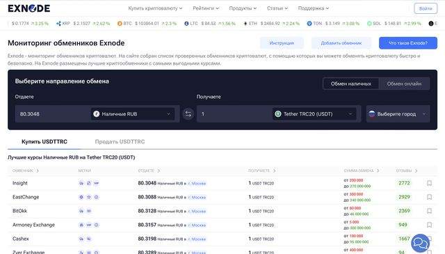
Task: Select the Продать USDTTRC tab
Action: click(120, 141)
